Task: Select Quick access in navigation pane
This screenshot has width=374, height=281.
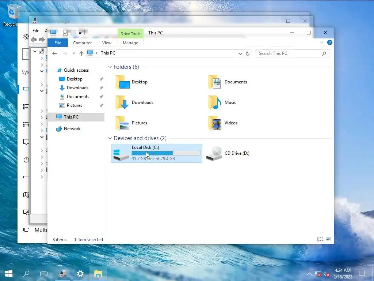Action: pos(76,70)
